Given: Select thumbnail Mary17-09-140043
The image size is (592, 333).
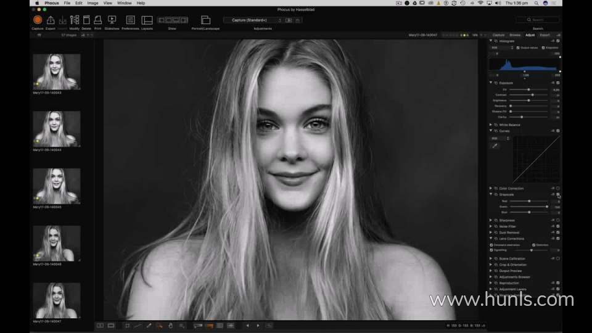Looking at the screenshot, I should (57, 72).
